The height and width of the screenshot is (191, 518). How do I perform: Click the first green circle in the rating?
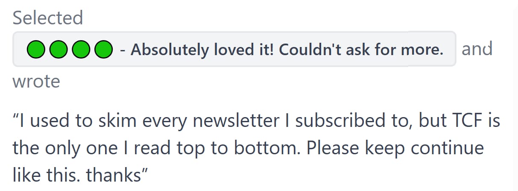[x=36, y=49]
